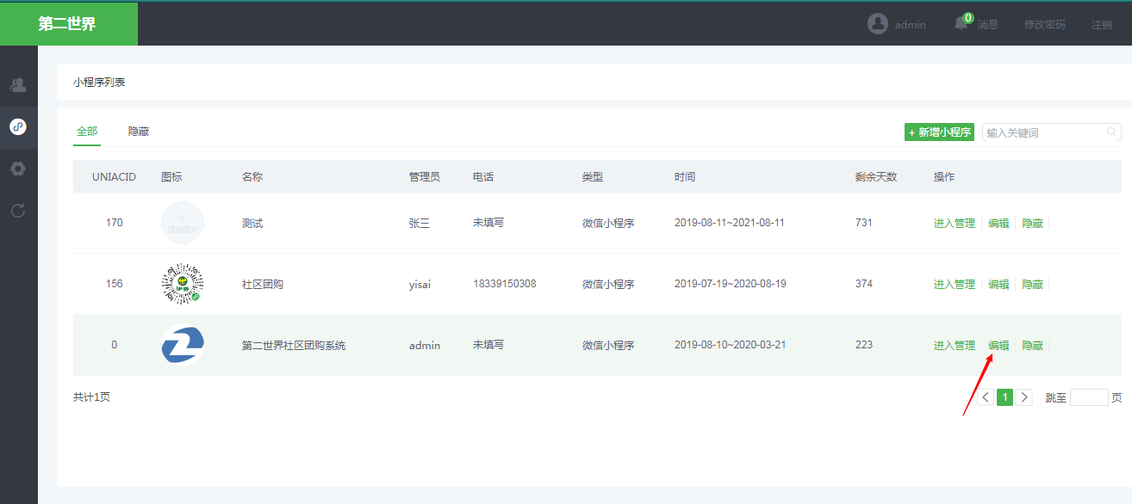Open 修改密码 in the top bar
This screenshot has width=1132, height=504.
[1045, 25]
